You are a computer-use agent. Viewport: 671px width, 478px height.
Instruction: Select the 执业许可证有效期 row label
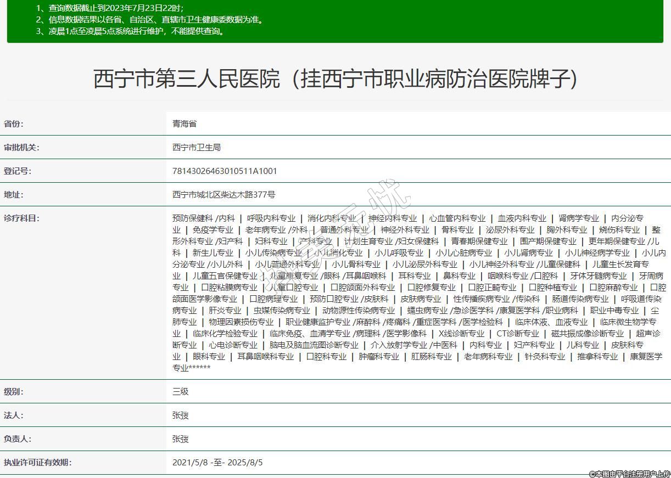pyautogui.click(x=38, y=463)
